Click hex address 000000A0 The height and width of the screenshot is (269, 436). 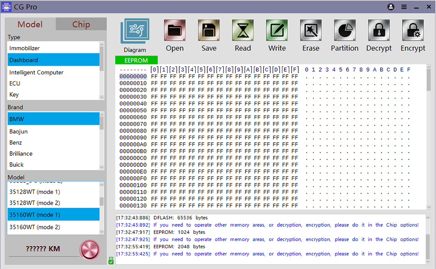(x=133, y=144)
